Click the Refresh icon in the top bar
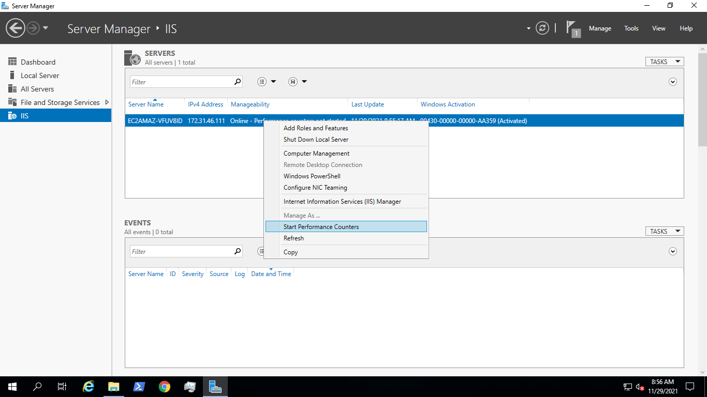Screen dimensions: 707x397 click(542, 28)
